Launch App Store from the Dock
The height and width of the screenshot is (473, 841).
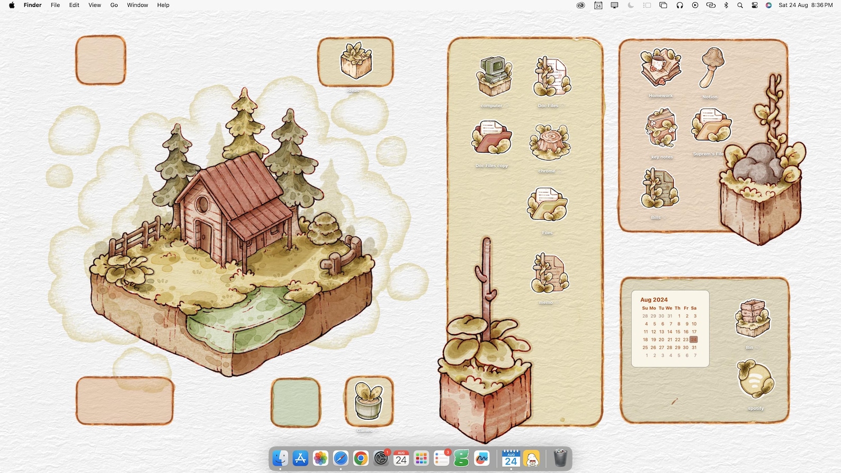(x=300, y=459)
